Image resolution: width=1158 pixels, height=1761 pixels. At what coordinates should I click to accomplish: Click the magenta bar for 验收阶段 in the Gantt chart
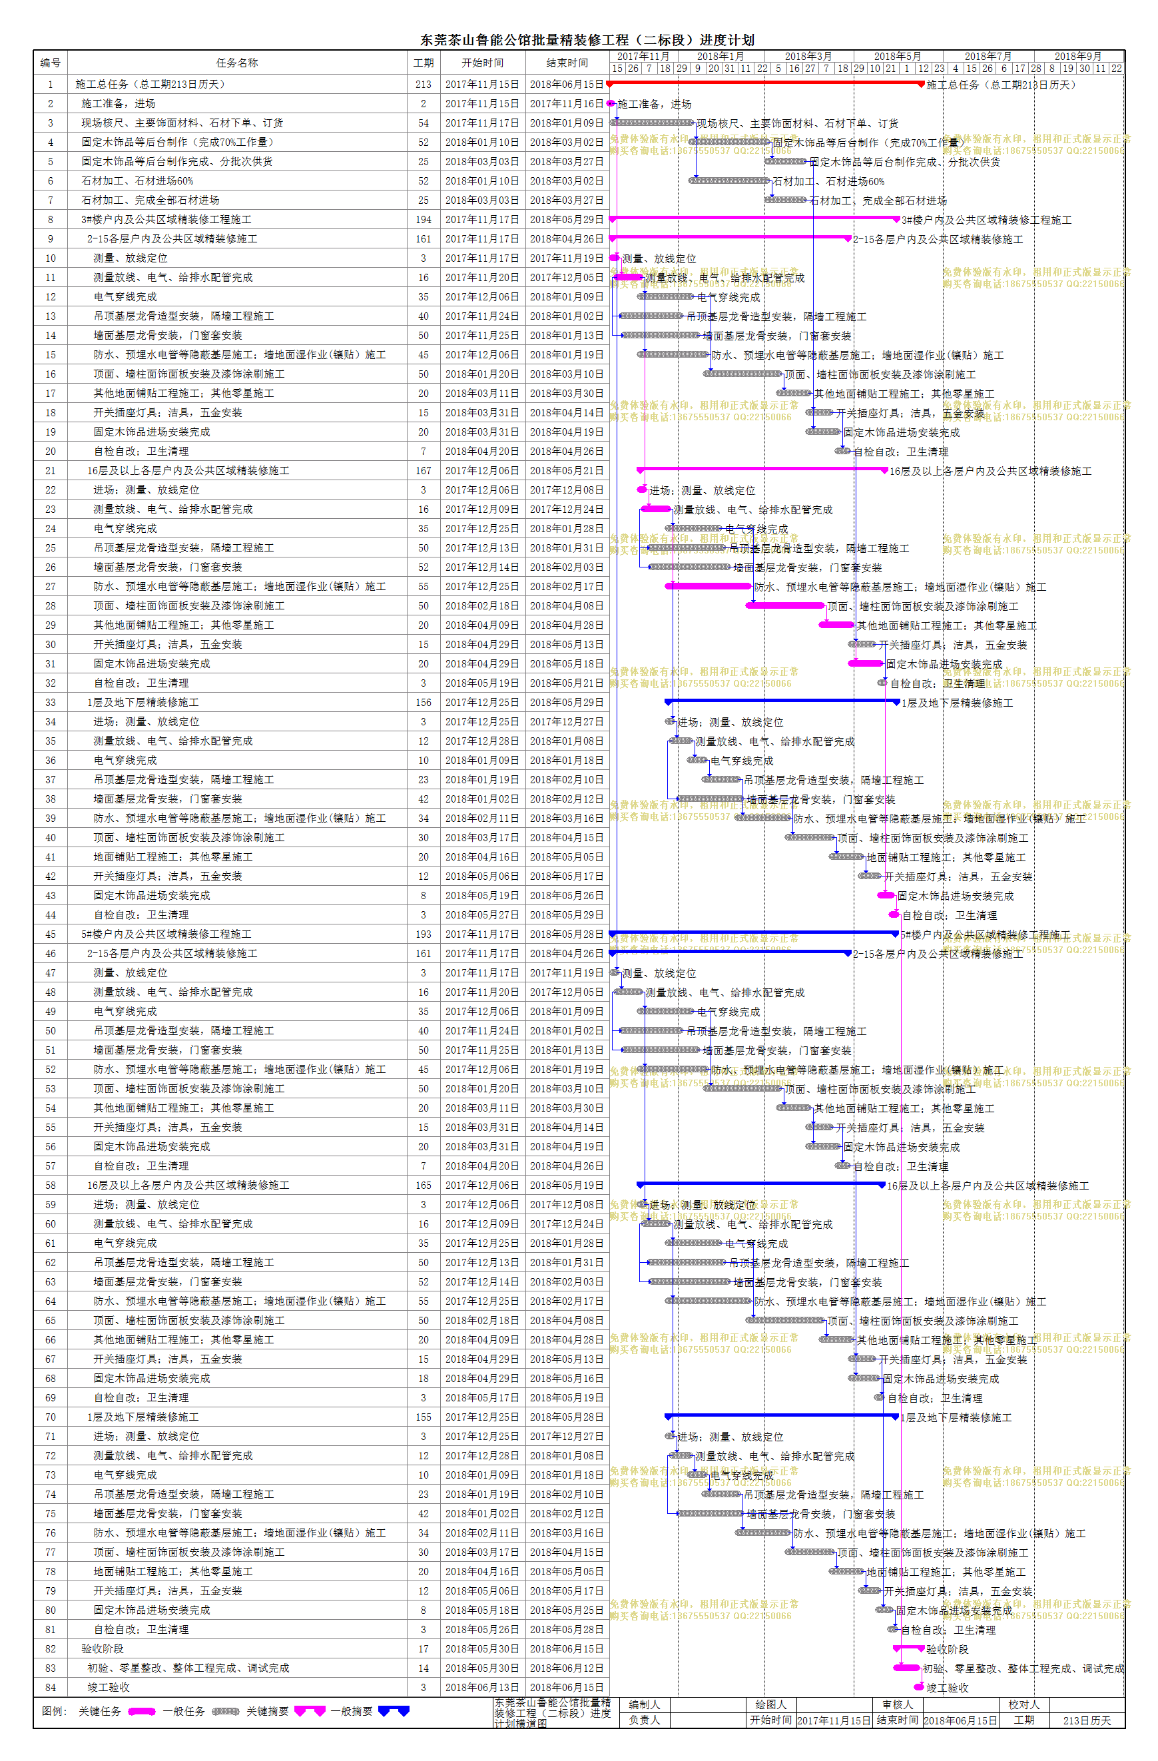[x=909, y=1648]
